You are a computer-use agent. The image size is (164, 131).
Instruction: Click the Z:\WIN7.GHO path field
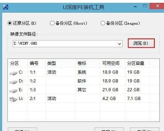[x=68, y=44]
